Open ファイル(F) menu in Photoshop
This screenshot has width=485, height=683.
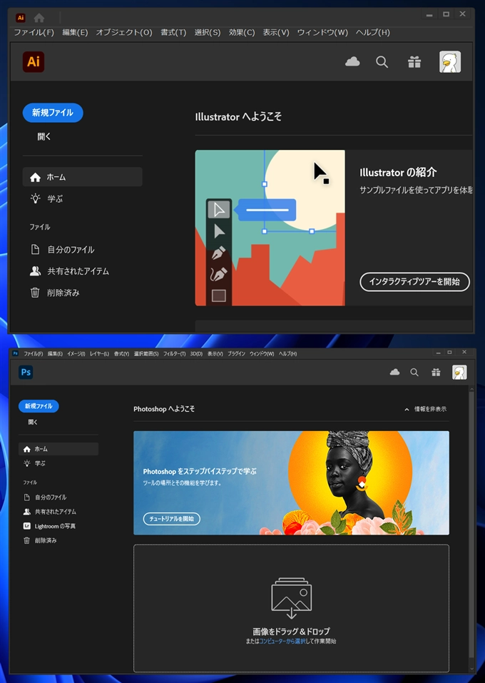tap(33, 354)
